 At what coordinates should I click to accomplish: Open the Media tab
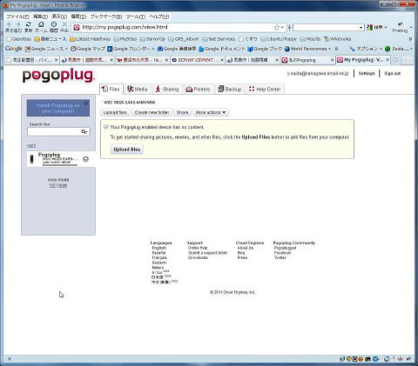(x=138, y=89)
